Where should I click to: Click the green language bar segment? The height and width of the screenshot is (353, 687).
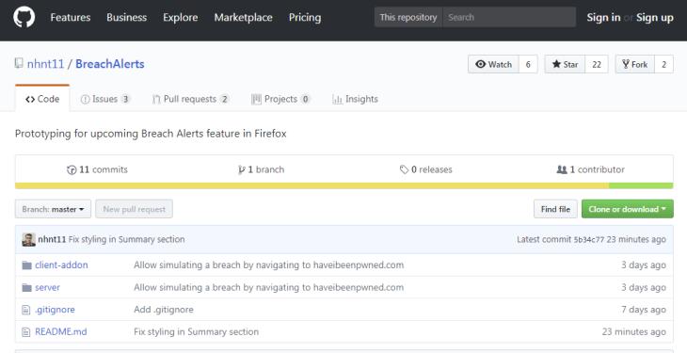[x=641, y=186]
